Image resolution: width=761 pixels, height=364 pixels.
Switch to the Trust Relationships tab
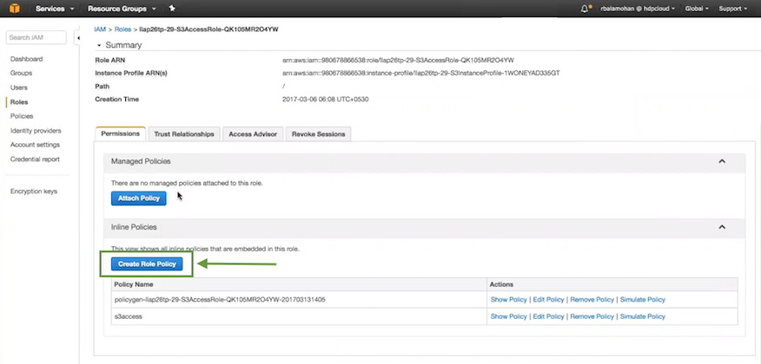tap(183, 133)
